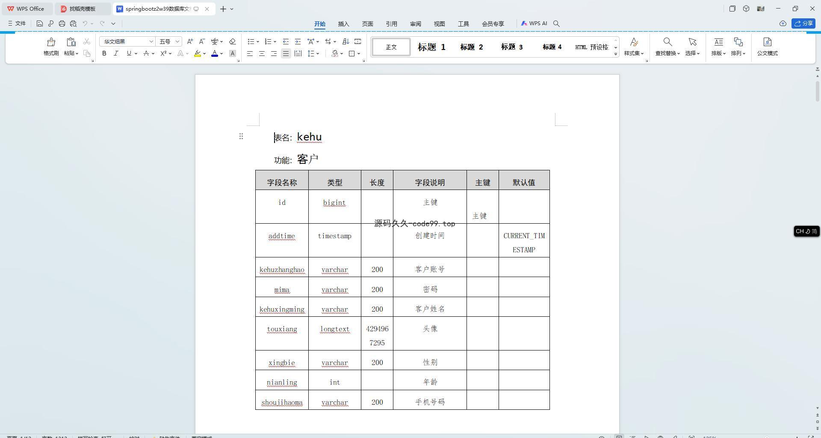Click the Center align icon
The width and height of the screenshot is (821, 438).
coord(262,53)
